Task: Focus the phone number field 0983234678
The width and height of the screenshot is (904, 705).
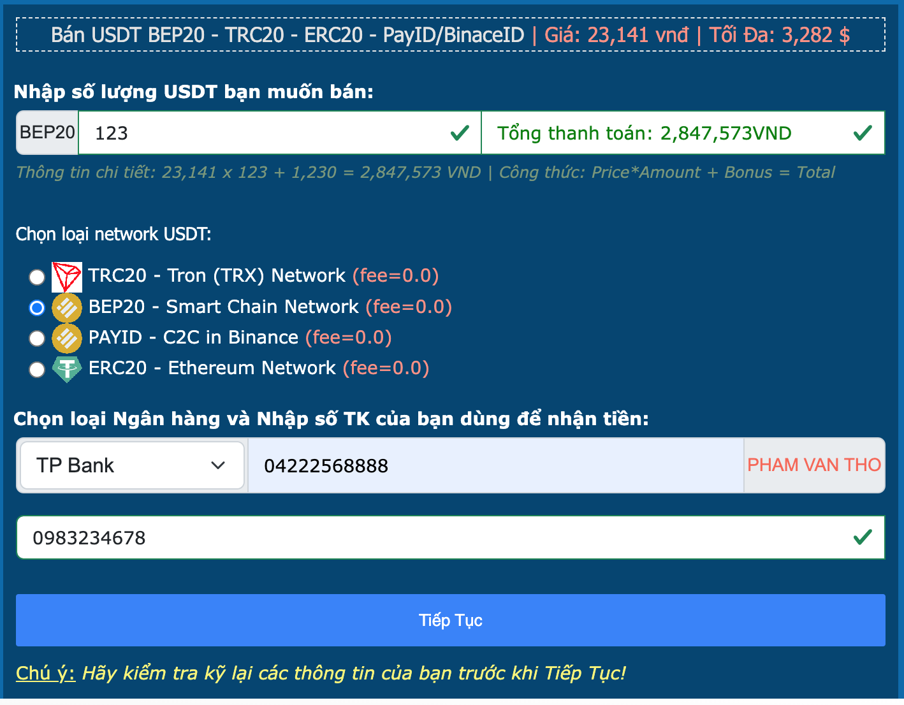Action: [x=451, y=537]
